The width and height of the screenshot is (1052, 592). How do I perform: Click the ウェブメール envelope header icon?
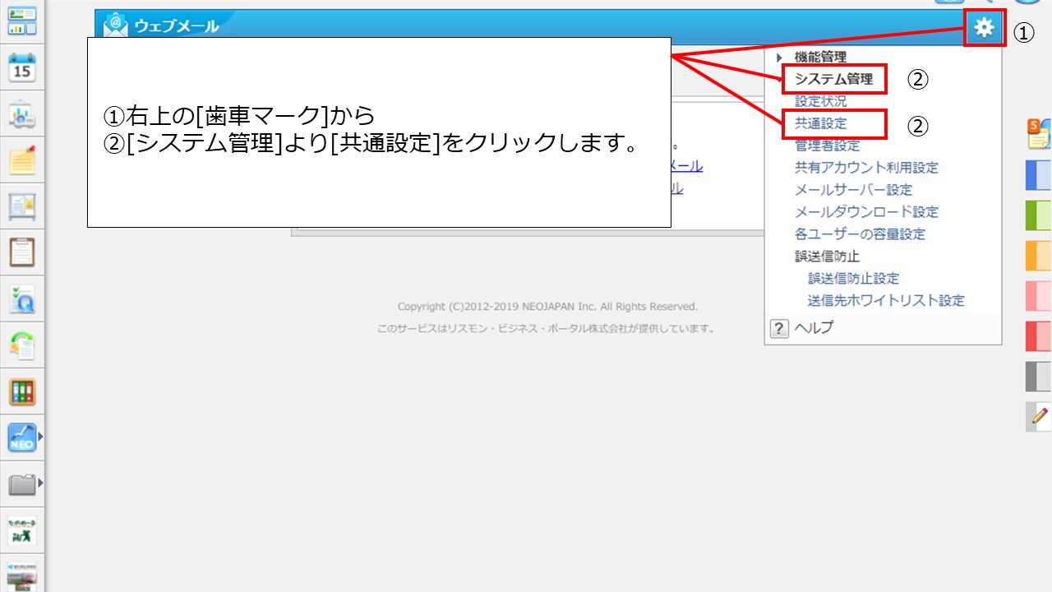(113, 25)
